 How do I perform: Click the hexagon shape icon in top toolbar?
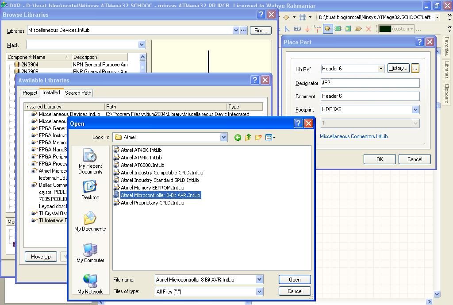286,17
